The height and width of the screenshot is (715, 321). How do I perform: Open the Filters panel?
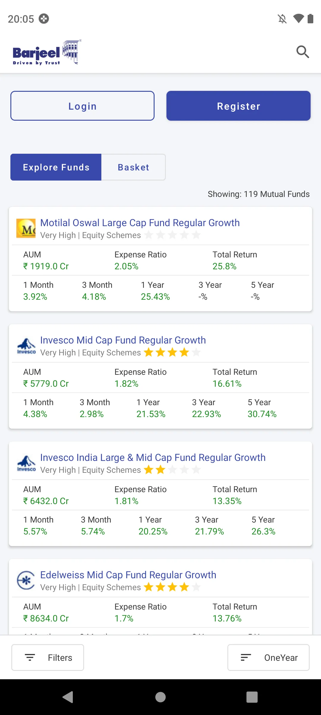[48, 658]
